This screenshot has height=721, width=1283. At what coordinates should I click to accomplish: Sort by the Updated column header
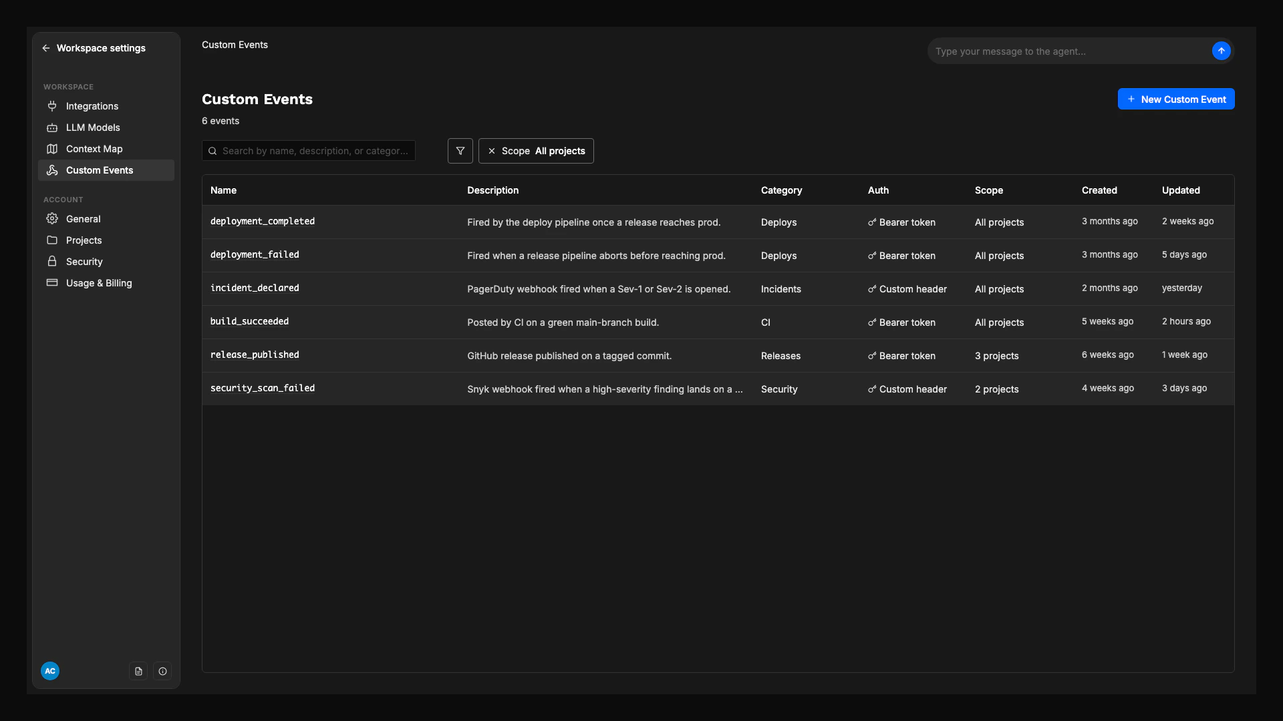click(x=1181, y=190)
